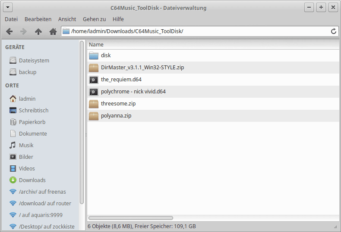Open ladmin label in sidebar

pyautogui.click(x=27, y=99)
